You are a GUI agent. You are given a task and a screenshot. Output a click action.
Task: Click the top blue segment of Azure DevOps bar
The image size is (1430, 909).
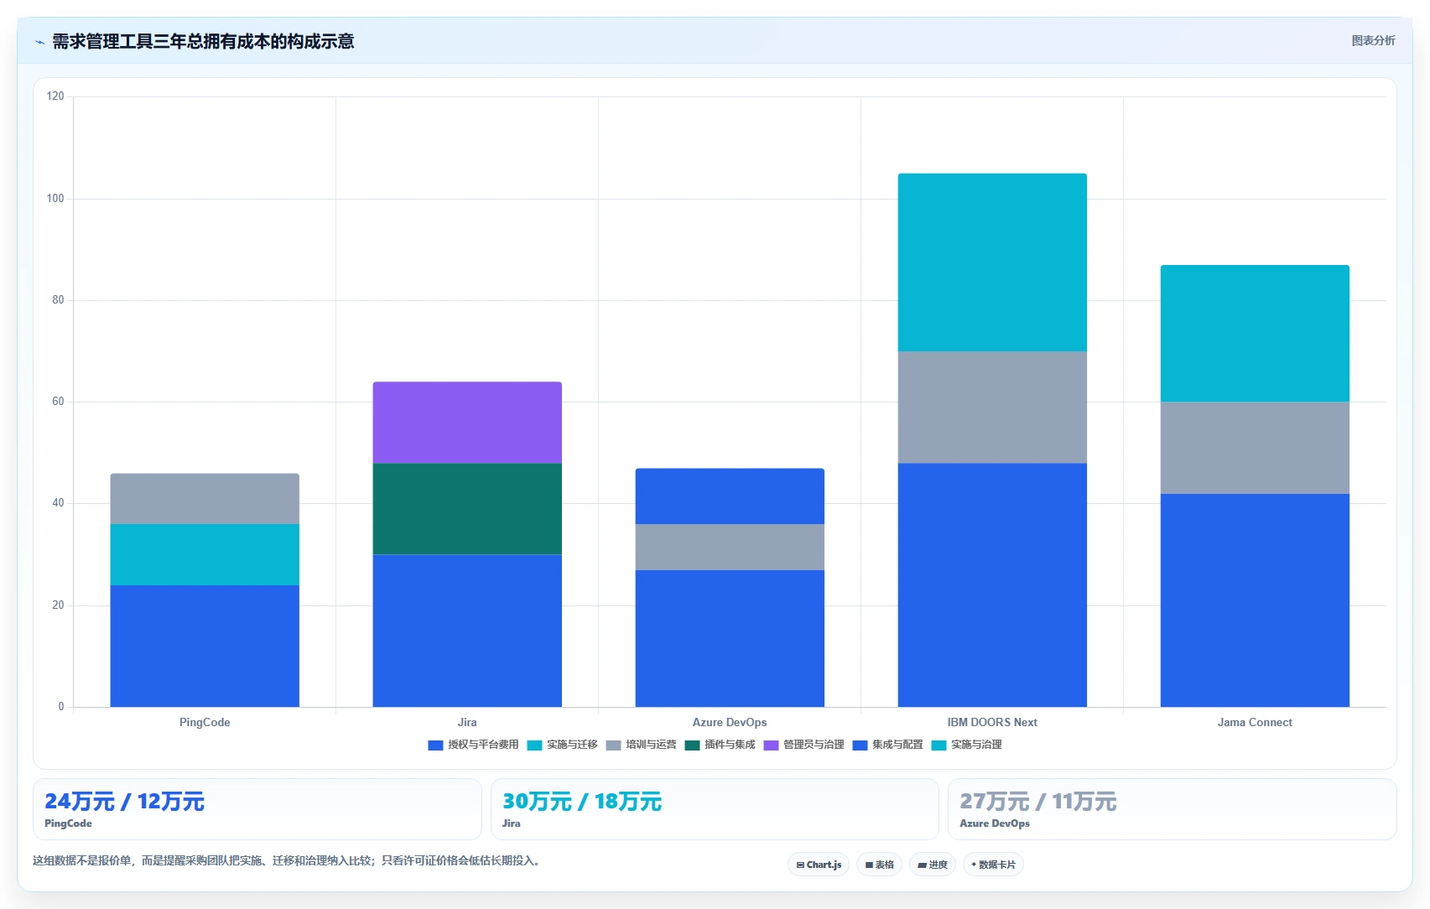[x=730, y=496]
